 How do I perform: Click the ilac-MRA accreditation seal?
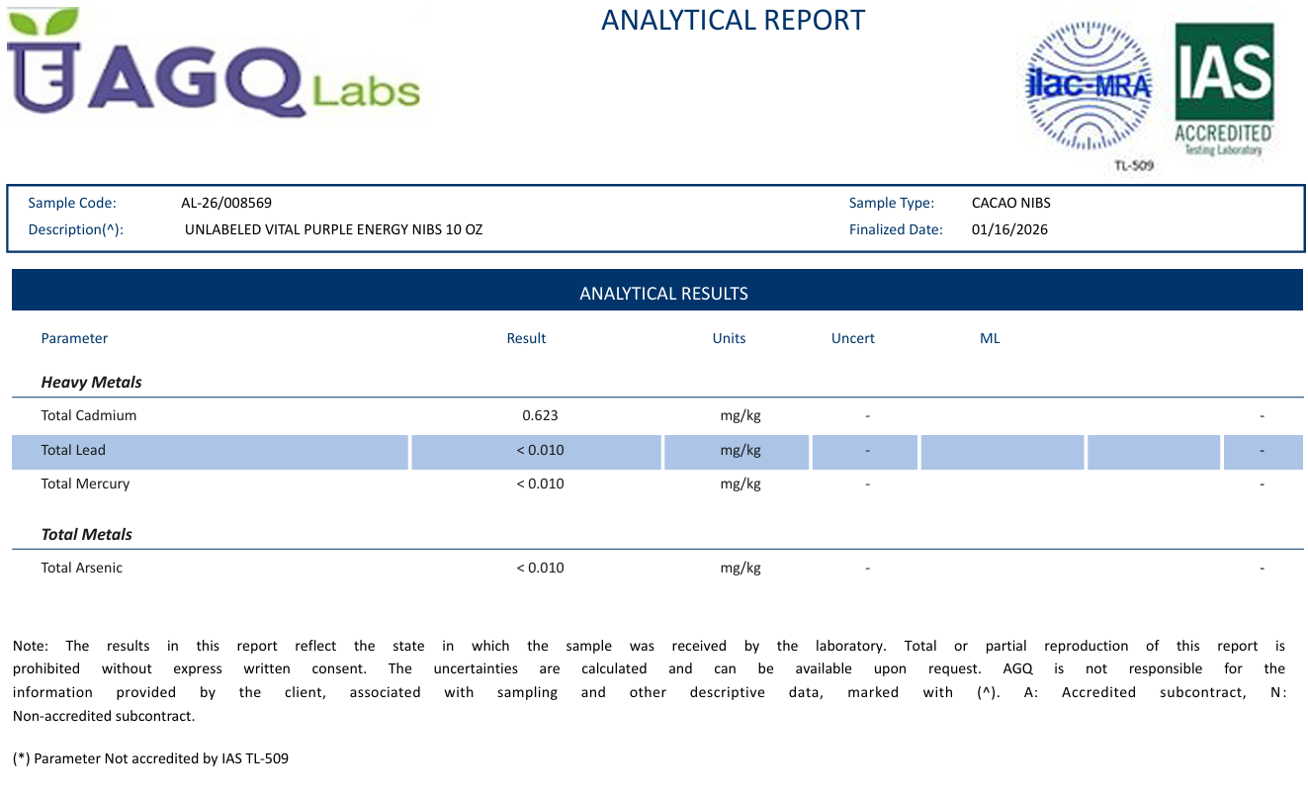[x=1089, y=86]
